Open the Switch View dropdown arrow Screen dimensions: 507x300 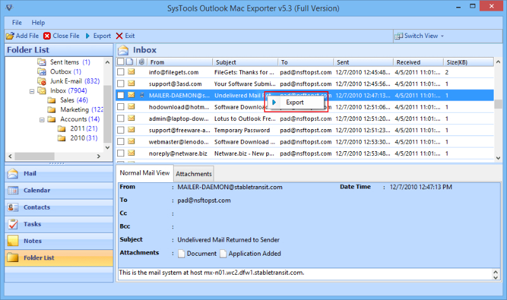pyautogui.click(x=442, y=36)
